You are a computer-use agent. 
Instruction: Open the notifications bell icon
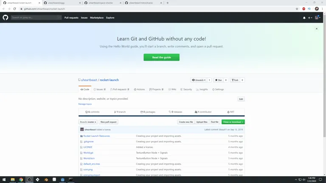click(x=304, y=18)
